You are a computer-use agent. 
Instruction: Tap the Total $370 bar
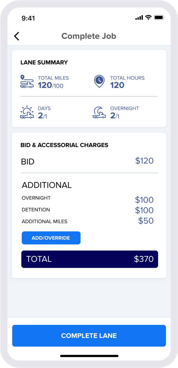click(89, 259)
